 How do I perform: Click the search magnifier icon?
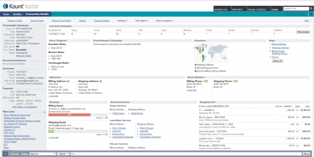point(311,9)
